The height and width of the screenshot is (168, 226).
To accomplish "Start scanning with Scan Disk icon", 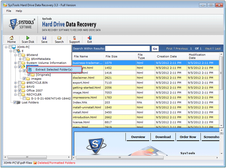I will (x=28, y=38).
